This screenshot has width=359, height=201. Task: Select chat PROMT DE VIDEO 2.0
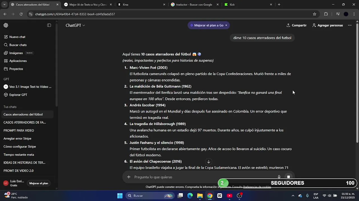(19, 171)
